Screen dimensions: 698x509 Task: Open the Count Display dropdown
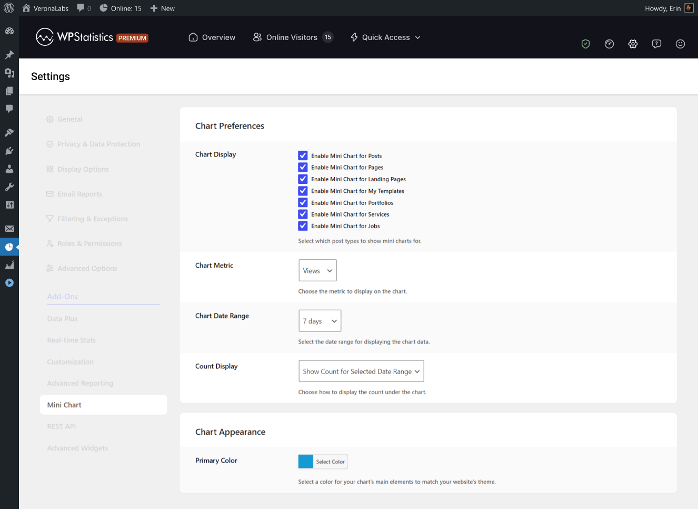click(361, 371)
